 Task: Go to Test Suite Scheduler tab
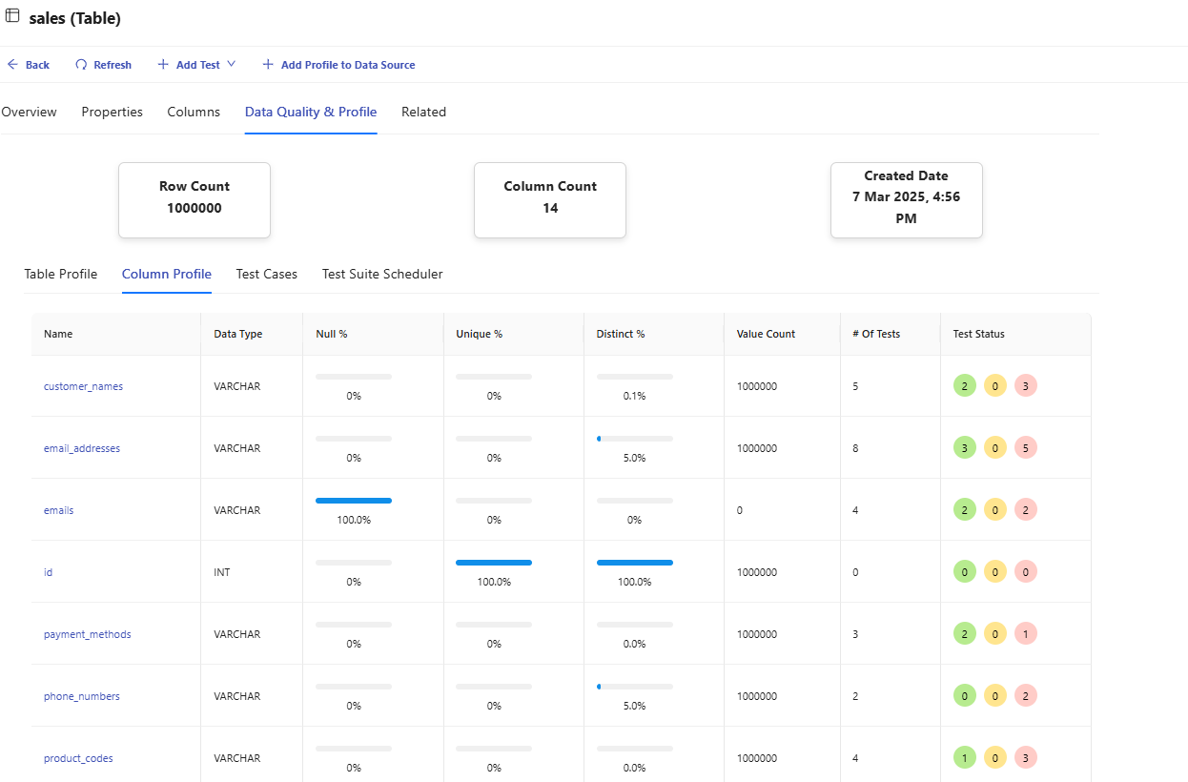pyautogui.click(x=382, y=275)
